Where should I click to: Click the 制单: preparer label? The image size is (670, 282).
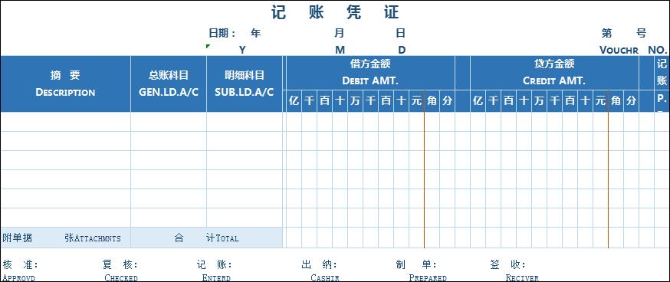pos(416,265)
